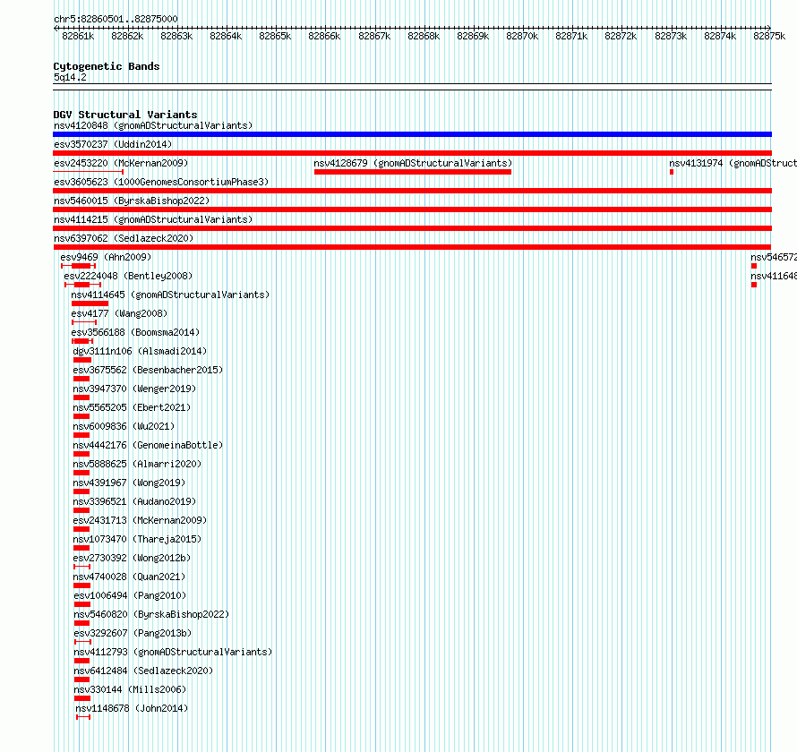Click the truncated nsv411648 label at right
This screenshot has height=752, width=797.
(774, 276)
